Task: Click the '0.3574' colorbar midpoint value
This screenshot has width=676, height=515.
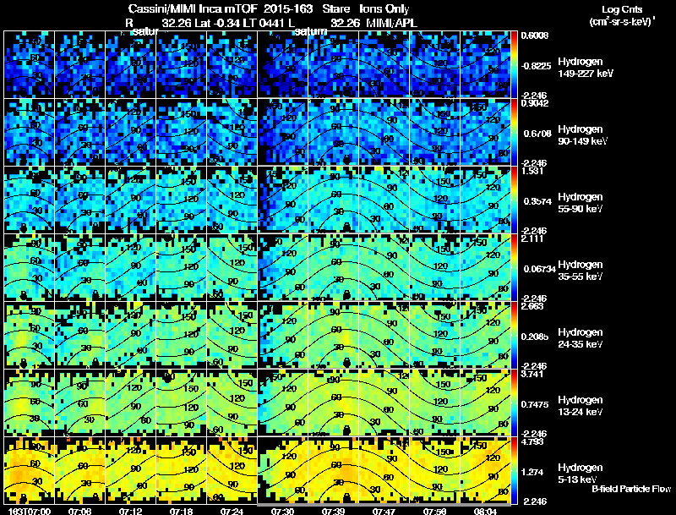Action: pyautogui.click(x=537, y=201)
